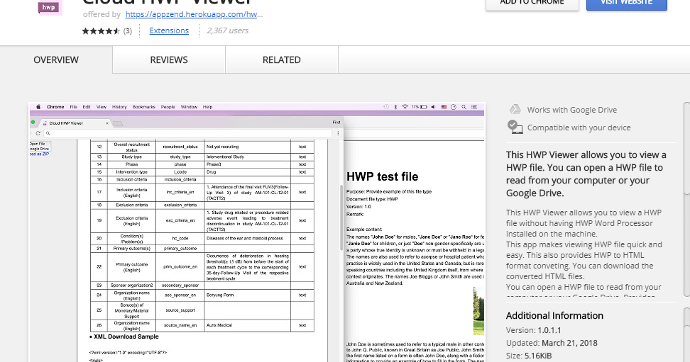Click the Cloud HWP Viewer screenshot preview
Viewport: 690px width, 362px height.
[256, 232]
